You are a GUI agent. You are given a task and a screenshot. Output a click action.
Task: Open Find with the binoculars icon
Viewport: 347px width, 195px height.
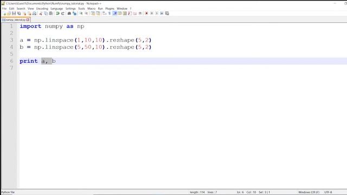(x=69, y=14)
